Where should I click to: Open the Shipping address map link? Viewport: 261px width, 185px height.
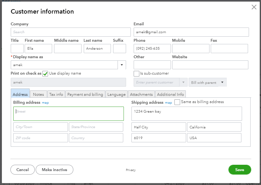(168, 103)
